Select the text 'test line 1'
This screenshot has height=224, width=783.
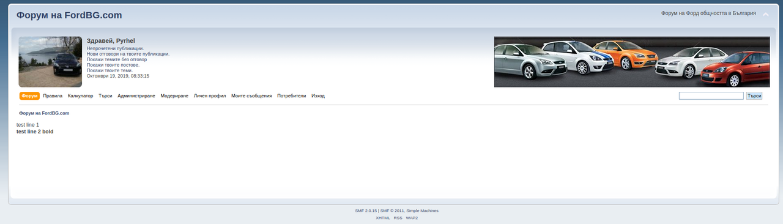(x=28, y=125)
